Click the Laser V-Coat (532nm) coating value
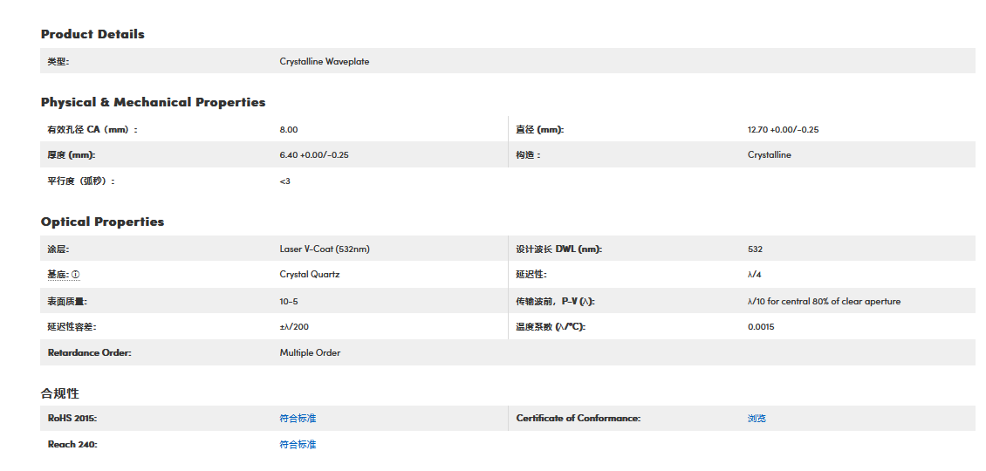The width and height of the screenshot is (986, 471). click(x=324, y=249)
